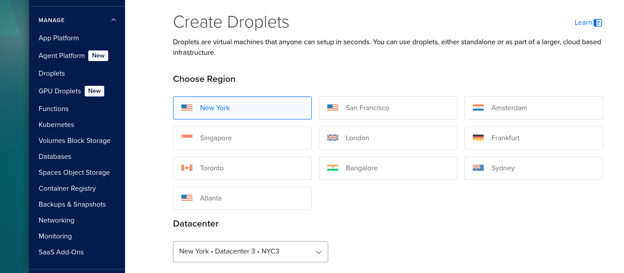Image resolution: width=624 pixels, height=273 pixels.
Task: Click New badge next to GPU Droplets
Action: pos(94,91)
